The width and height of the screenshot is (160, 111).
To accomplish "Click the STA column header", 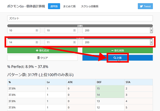I will coord(139,82).
